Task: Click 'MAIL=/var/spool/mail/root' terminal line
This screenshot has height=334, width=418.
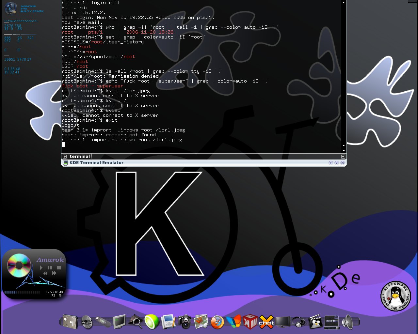Action: tap(98, 56)
